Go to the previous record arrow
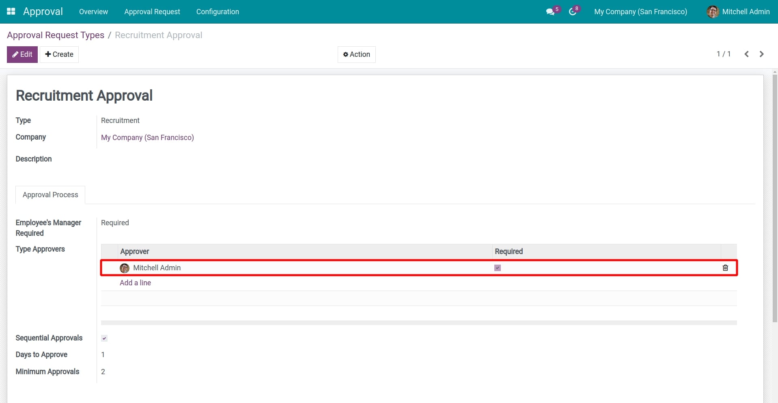 click(x=746, y=54)
